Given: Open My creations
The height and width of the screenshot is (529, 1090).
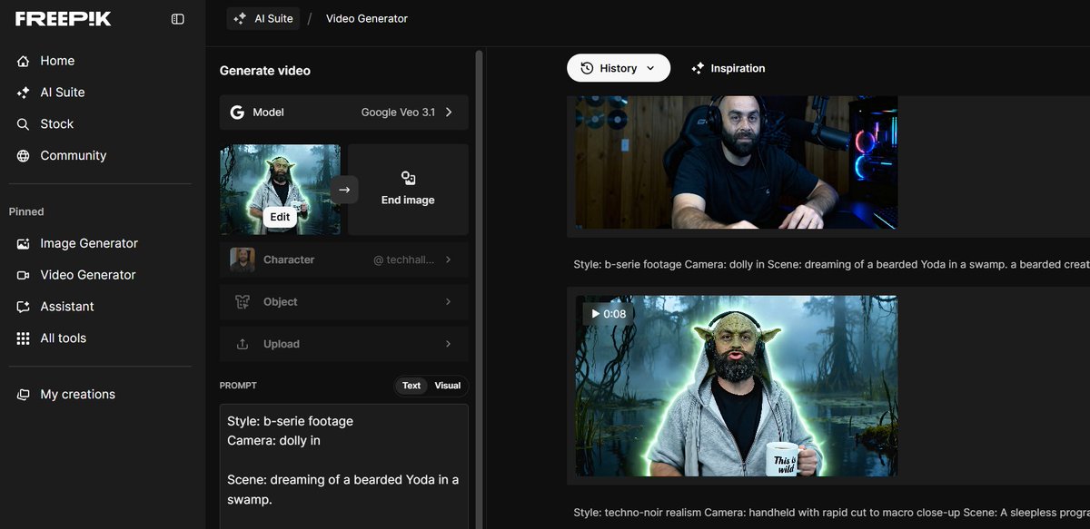Looking at the screenshot, I should coord(78,395).
